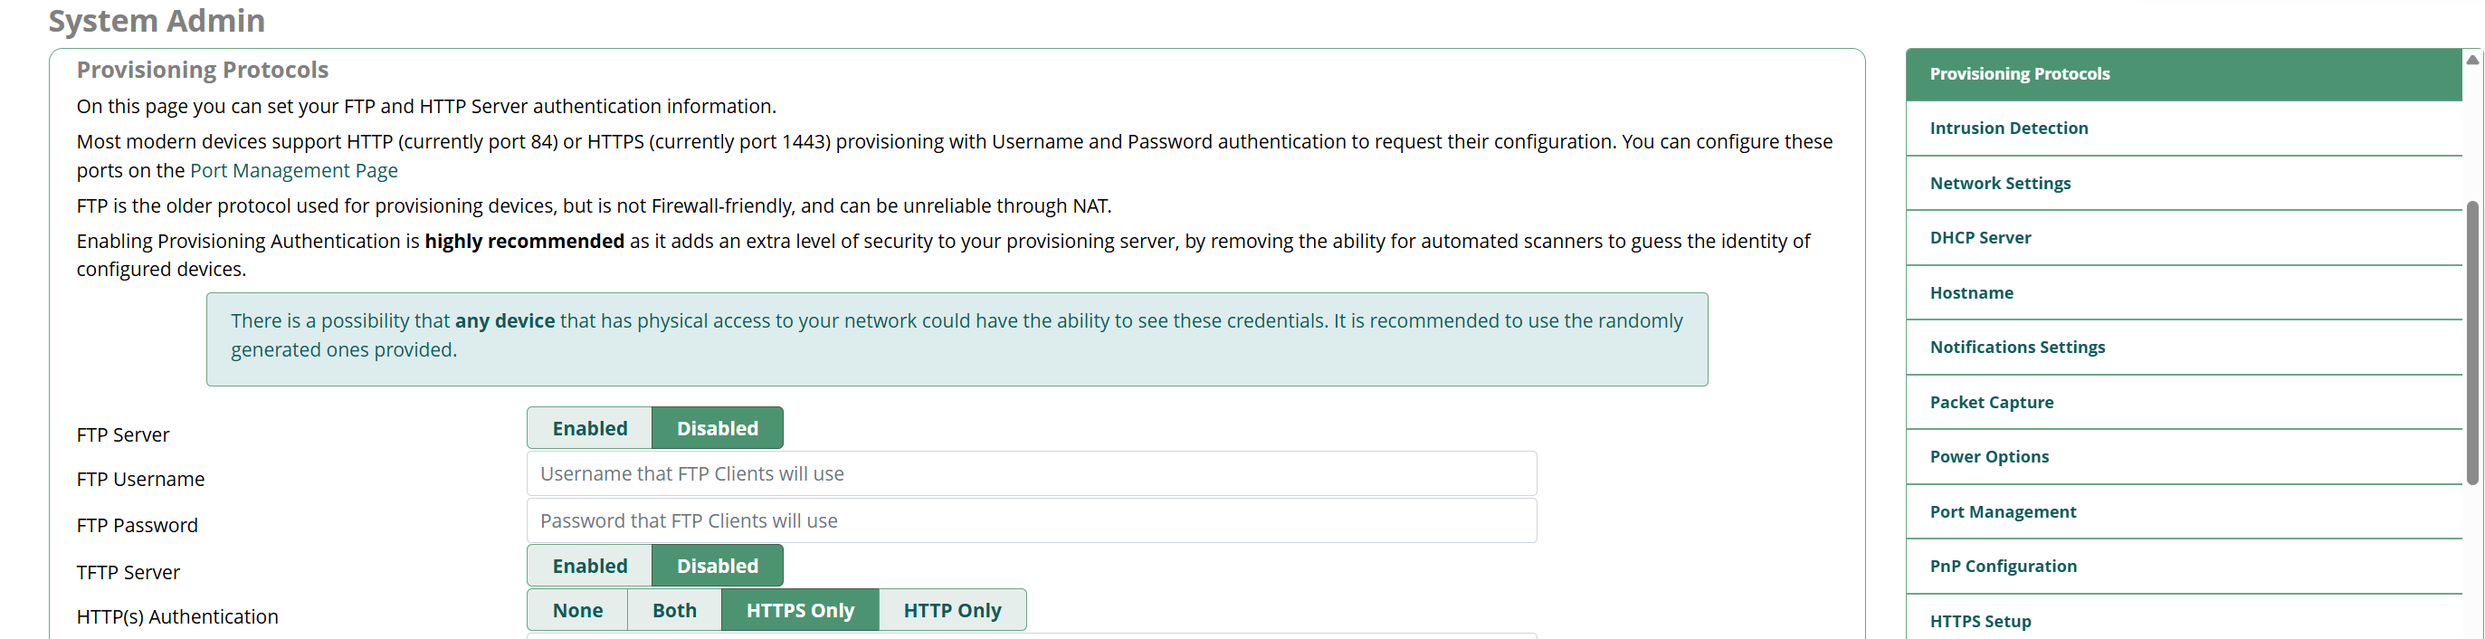Open Packet Capture from the sidebar
This screenshot has width=2485, height=639.
coord(1991,403)
